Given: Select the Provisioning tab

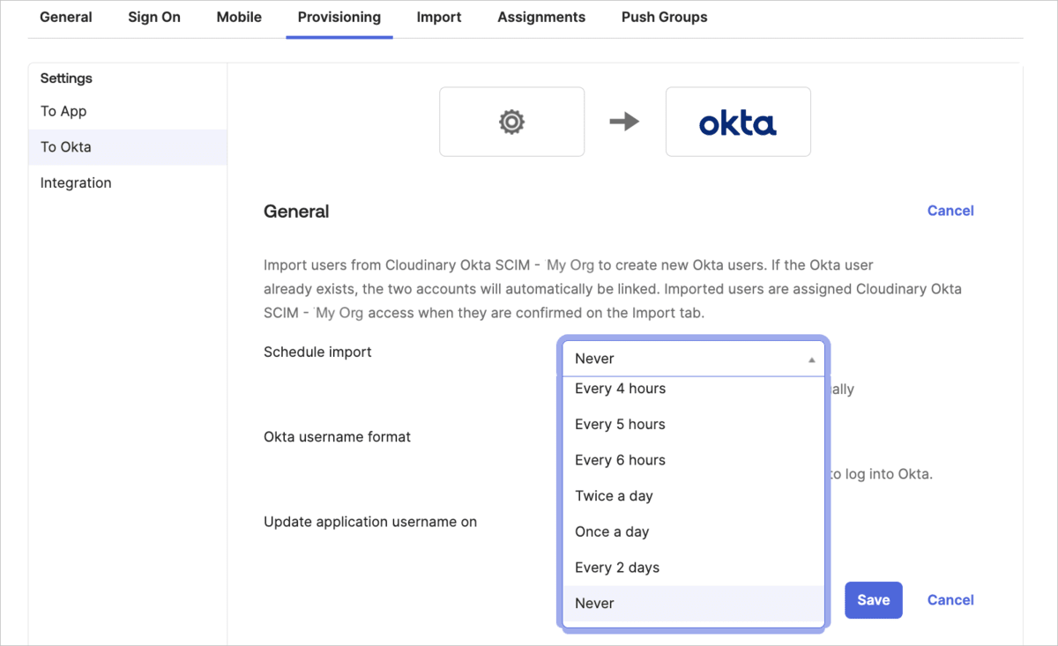Looking at the screenshot, I should click(x=339, y=17).
